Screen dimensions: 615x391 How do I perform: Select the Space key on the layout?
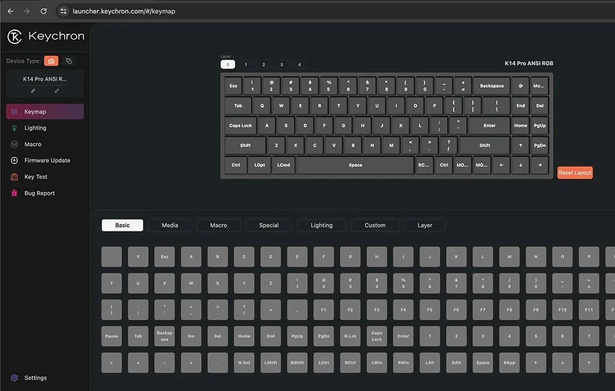(x=355, y=165)
